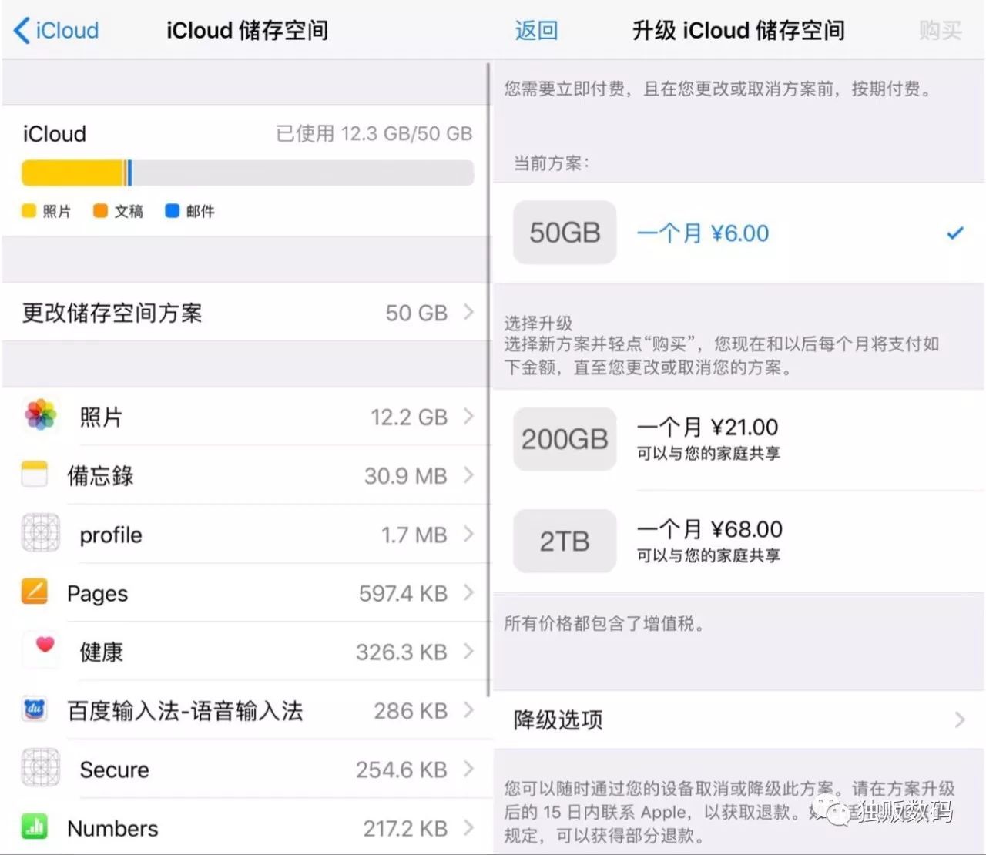The image size is (986, 855).
Task: Tap 返回 to return to previous screen
Action: coord(535,31)
